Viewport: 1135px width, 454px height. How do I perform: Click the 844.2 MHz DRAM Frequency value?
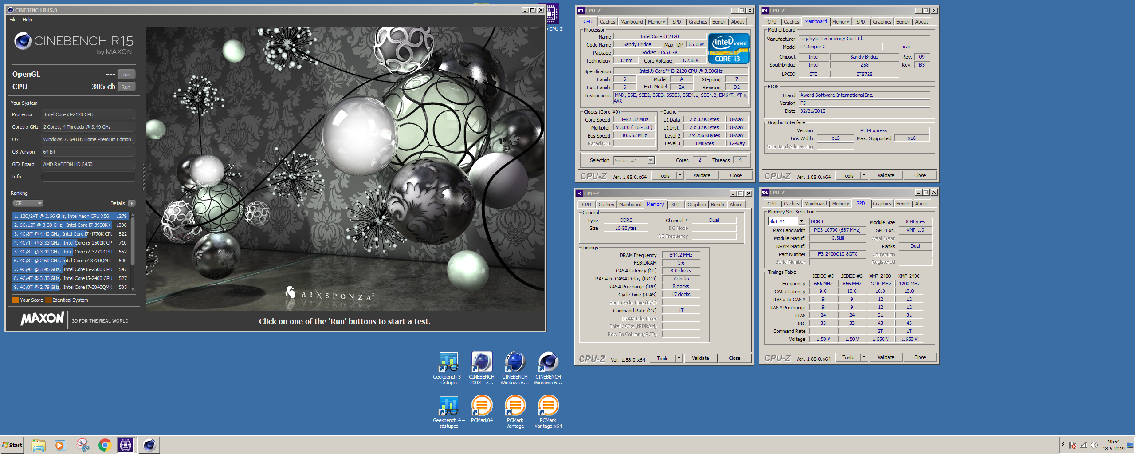[x=681, y=255]
